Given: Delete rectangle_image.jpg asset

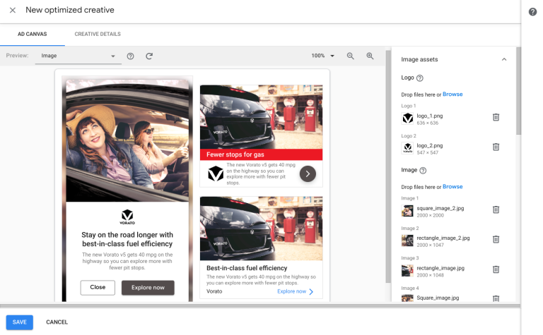Looking at the screenshot, I should click(x=496, y=269).
